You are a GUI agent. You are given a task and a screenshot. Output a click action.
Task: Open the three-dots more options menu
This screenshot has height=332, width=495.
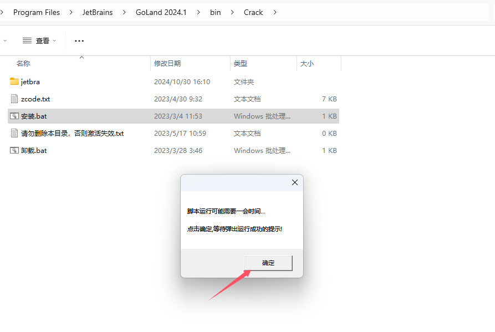pyautogui.click(x=79, y=40)
